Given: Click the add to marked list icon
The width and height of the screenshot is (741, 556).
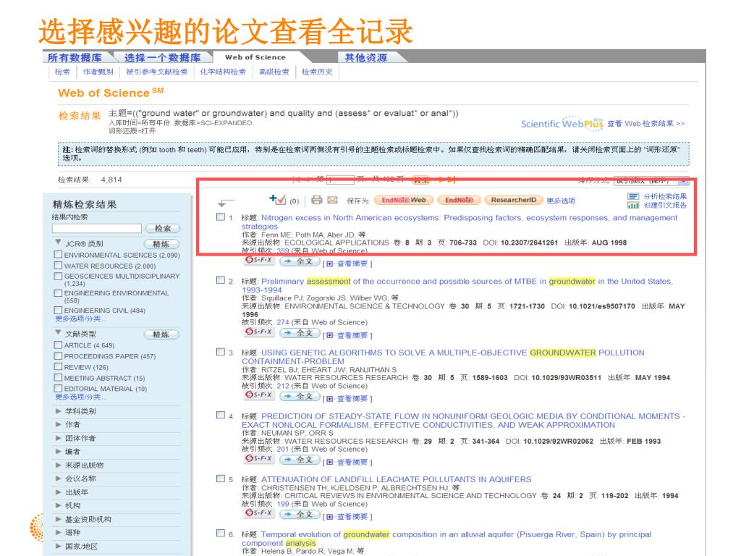Looking at the screenshot, I should pos(277,200).
